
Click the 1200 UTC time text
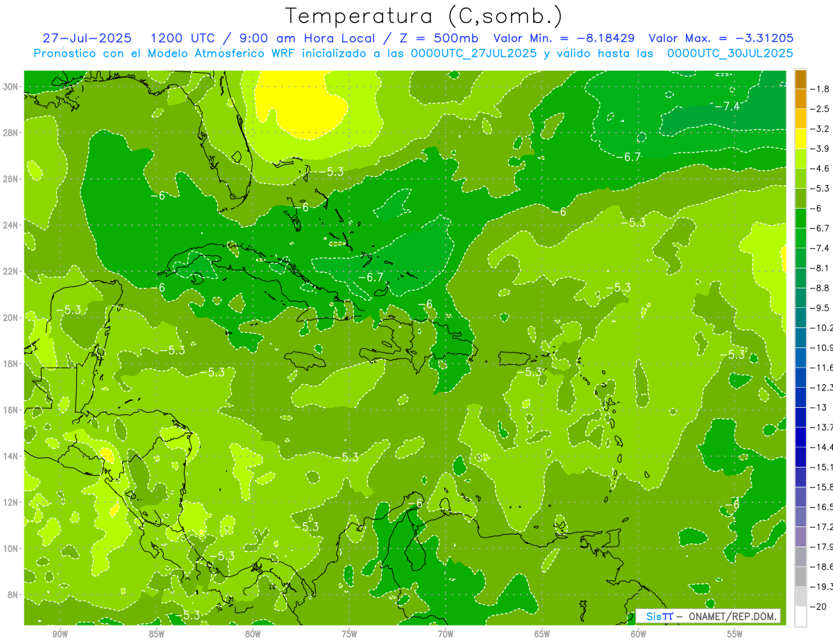click(x=182, y=38)
